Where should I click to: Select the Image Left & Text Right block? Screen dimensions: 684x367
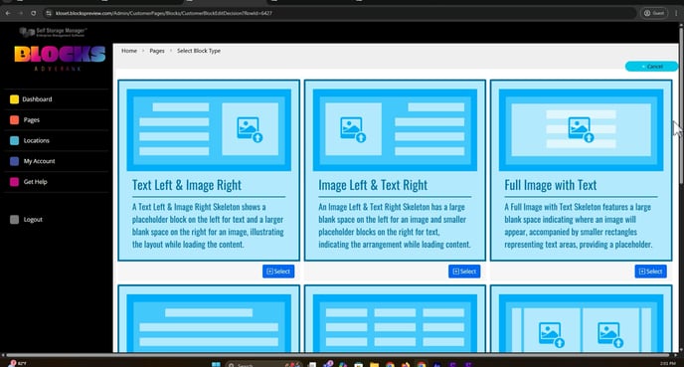pos(464,272)
